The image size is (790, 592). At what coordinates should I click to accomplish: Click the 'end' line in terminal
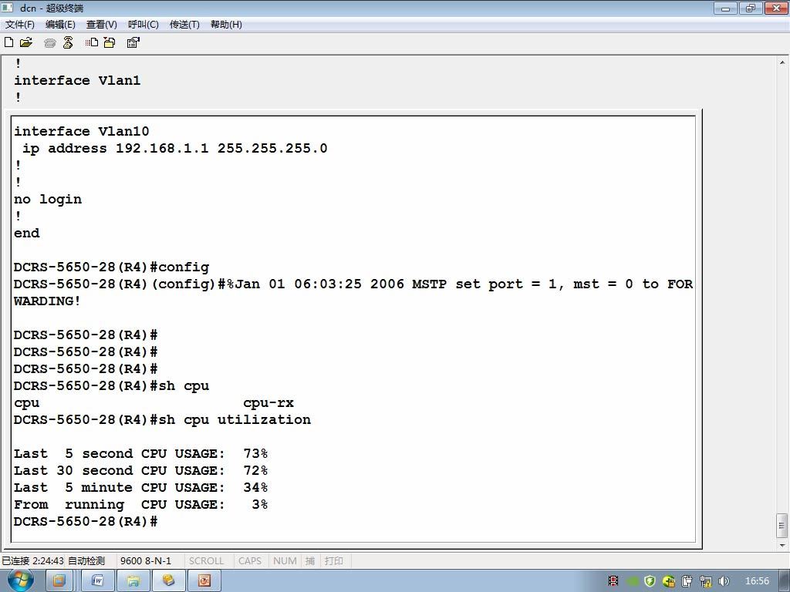click(x=27, y=233)
